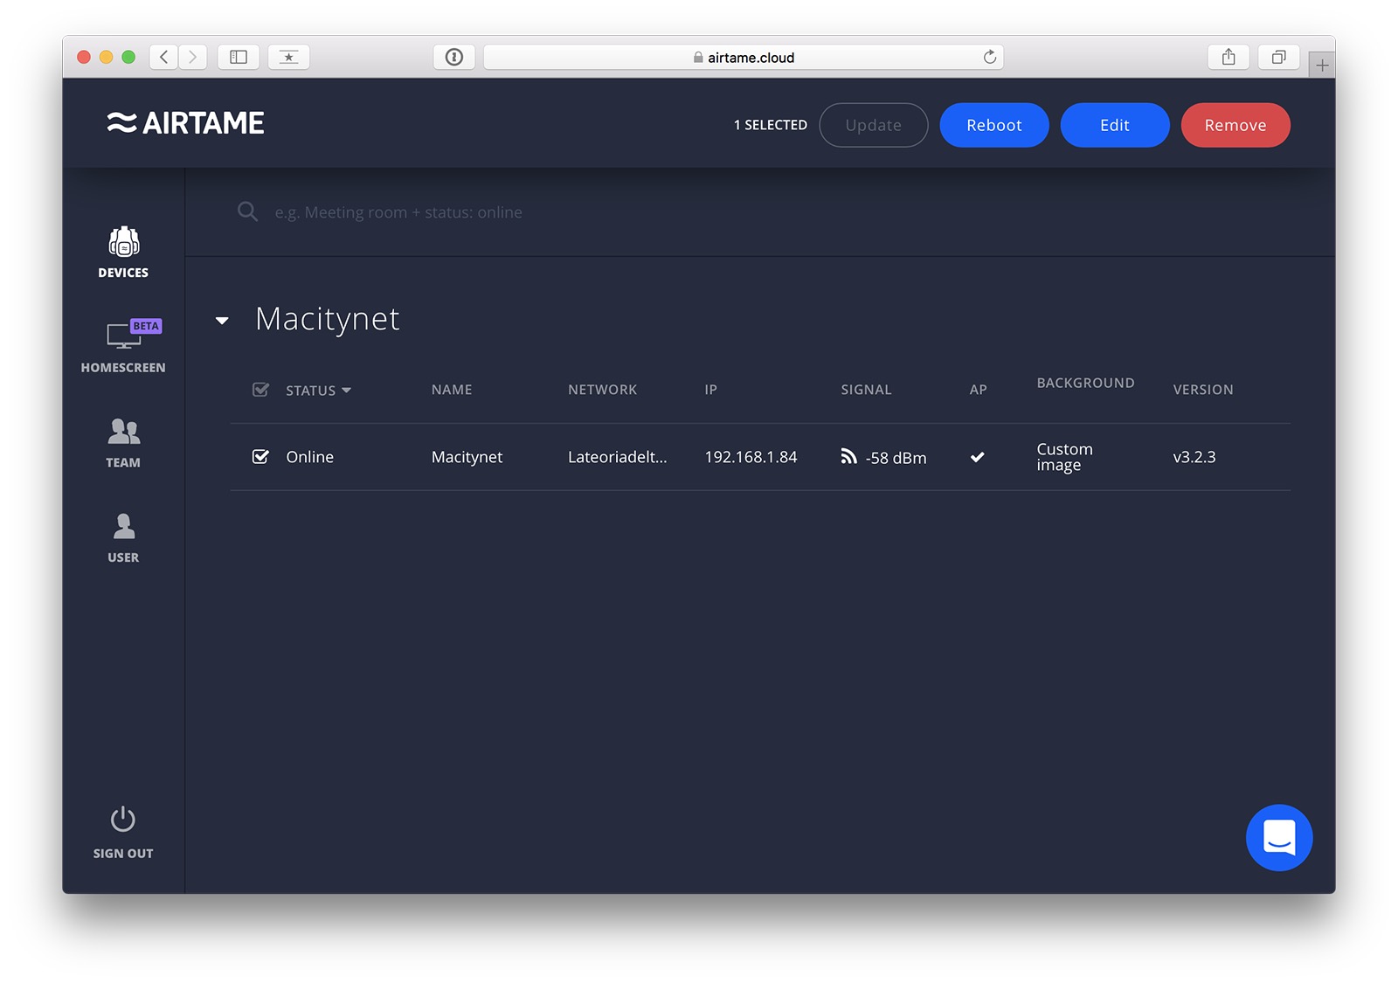Viewport: 1398px width, 983px height.
Task: Click the Wi-Fi signal icon for Macitynet
Action: click(x=848, y=456)
